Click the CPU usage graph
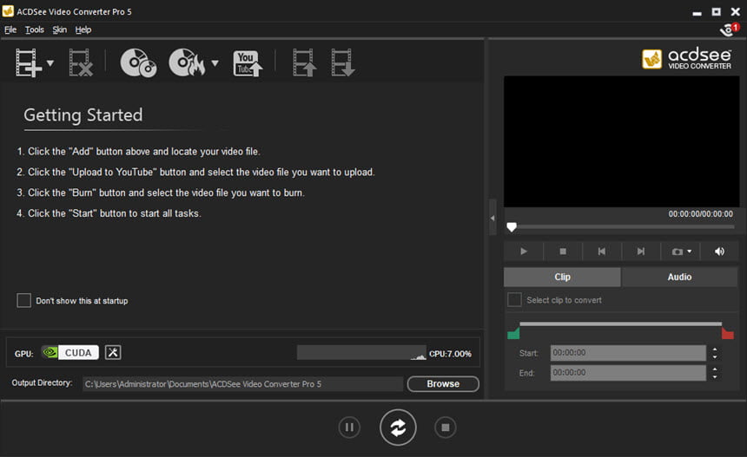 click(x=361, y=352)
